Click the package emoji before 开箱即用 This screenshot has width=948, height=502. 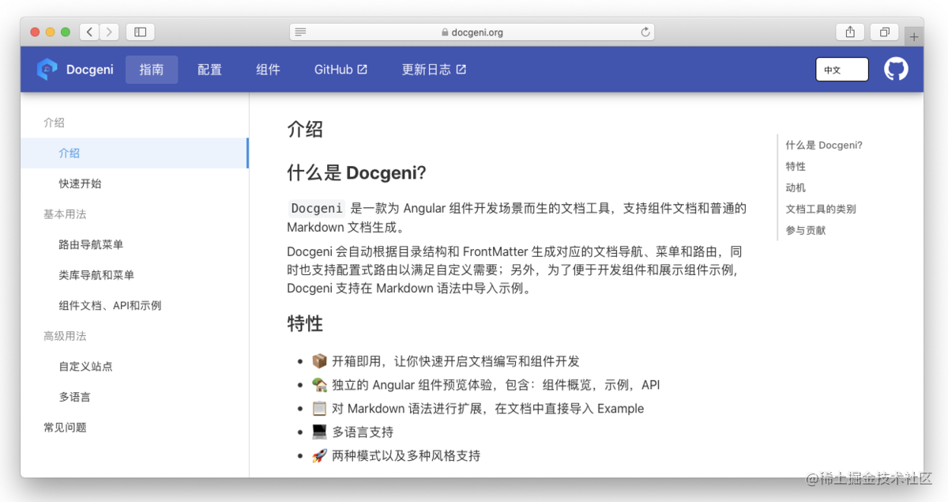click(x=319, y=361)
